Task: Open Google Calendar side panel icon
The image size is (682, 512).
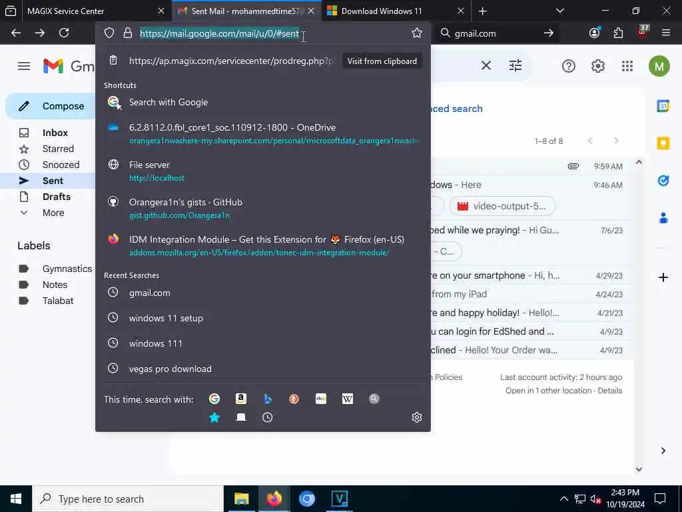Action: [x=663, y=106]
